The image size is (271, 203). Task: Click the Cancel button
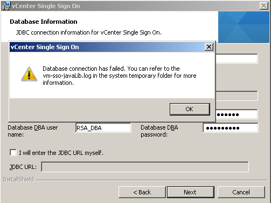click(x=241, y=192)
